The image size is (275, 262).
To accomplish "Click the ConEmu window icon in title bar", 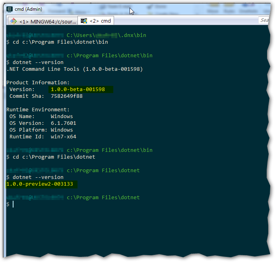I will (x=10, y=9).
